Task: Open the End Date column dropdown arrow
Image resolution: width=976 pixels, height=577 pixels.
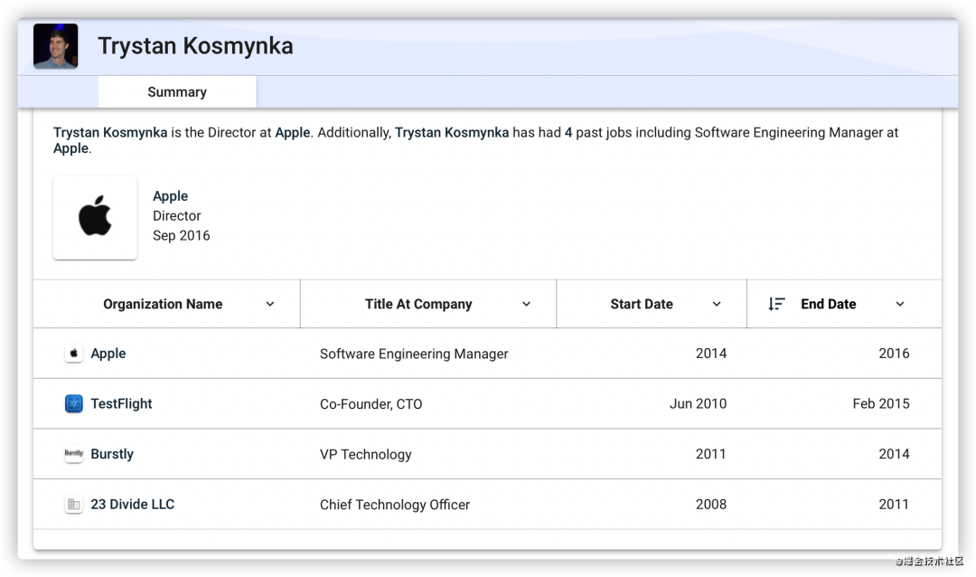Action: point(899,304)
